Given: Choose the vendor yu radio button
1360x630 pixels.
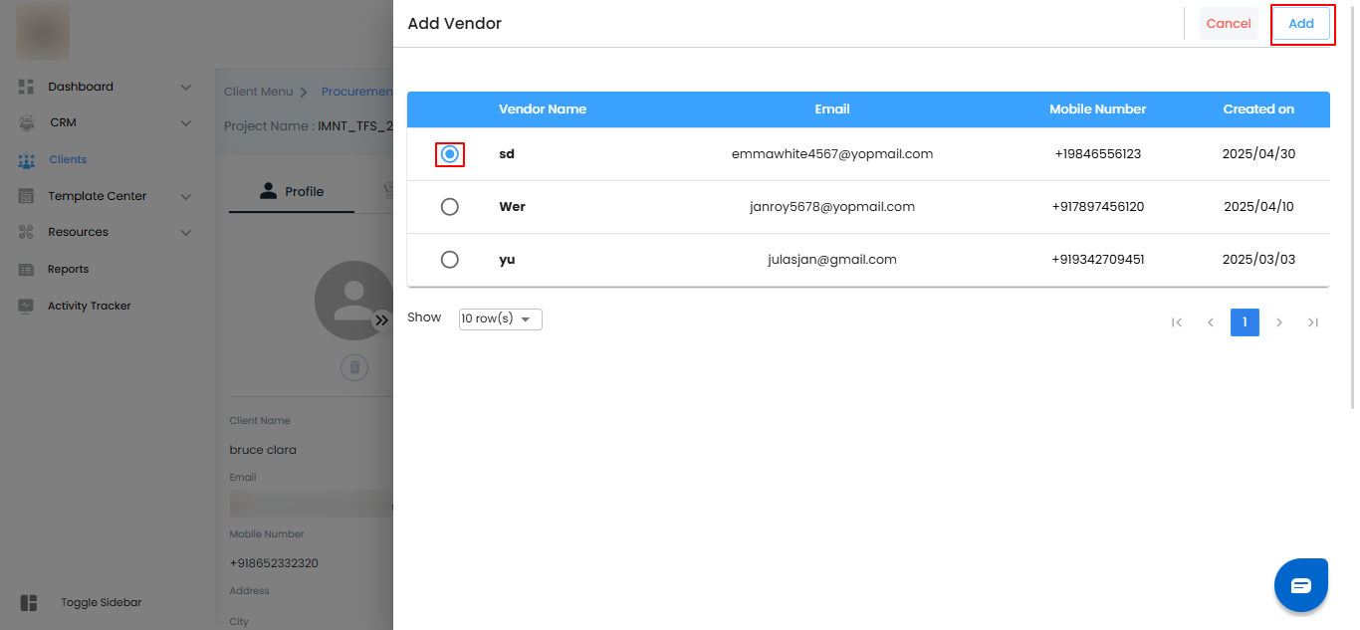Looking at the screenshot, I should pos(450,260).
